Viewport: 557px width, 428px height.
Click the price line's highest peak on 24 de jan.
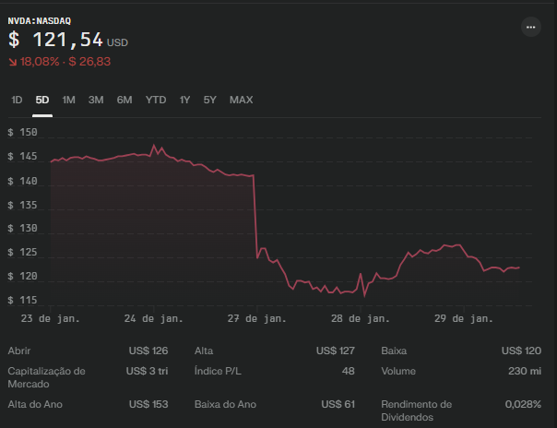click(154, 145)
